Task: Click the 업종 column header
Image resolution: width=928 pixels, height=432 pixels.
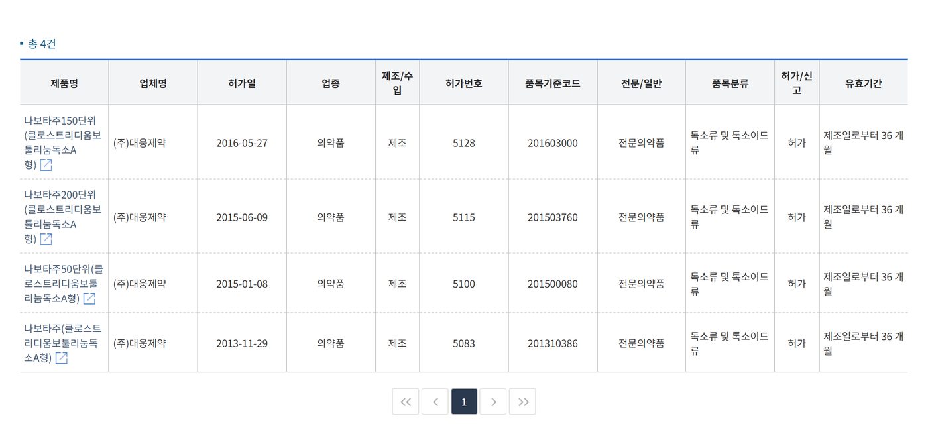Action: (x=331, y=83)
